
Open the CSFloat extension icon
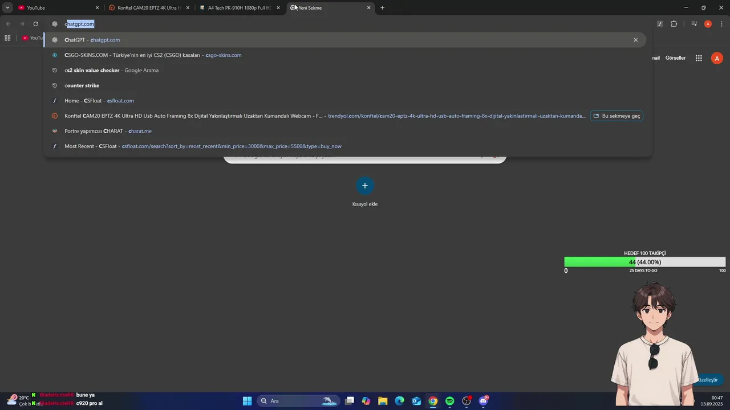[660, 24]
